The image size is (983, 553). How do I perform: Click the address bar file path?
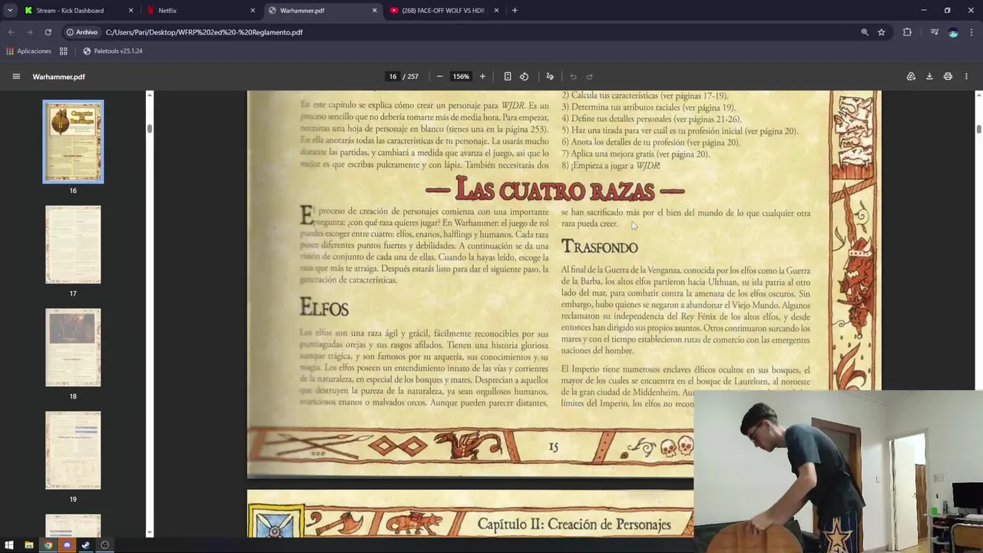(204, 32)
